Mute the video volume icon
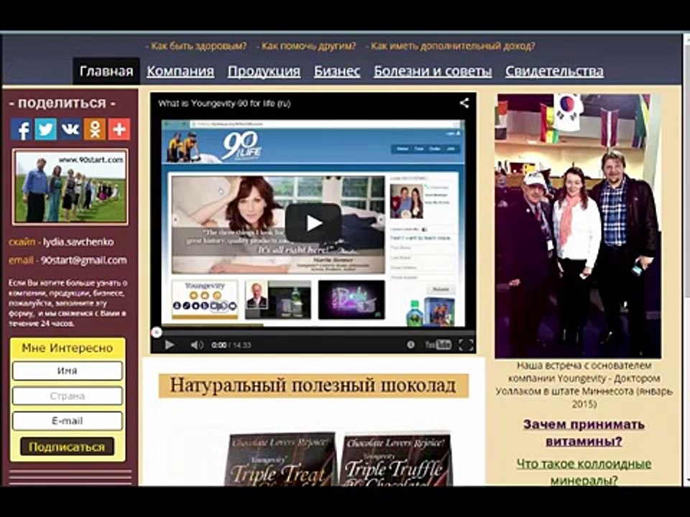Image resolution: width=690 pixels, height=517 pixels. [x=197, y=345]
